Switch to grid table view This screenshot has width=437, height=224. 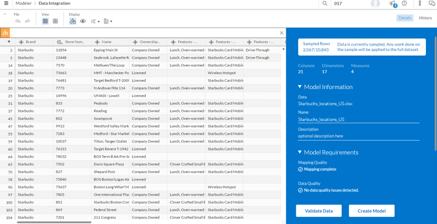click(45, 21)
